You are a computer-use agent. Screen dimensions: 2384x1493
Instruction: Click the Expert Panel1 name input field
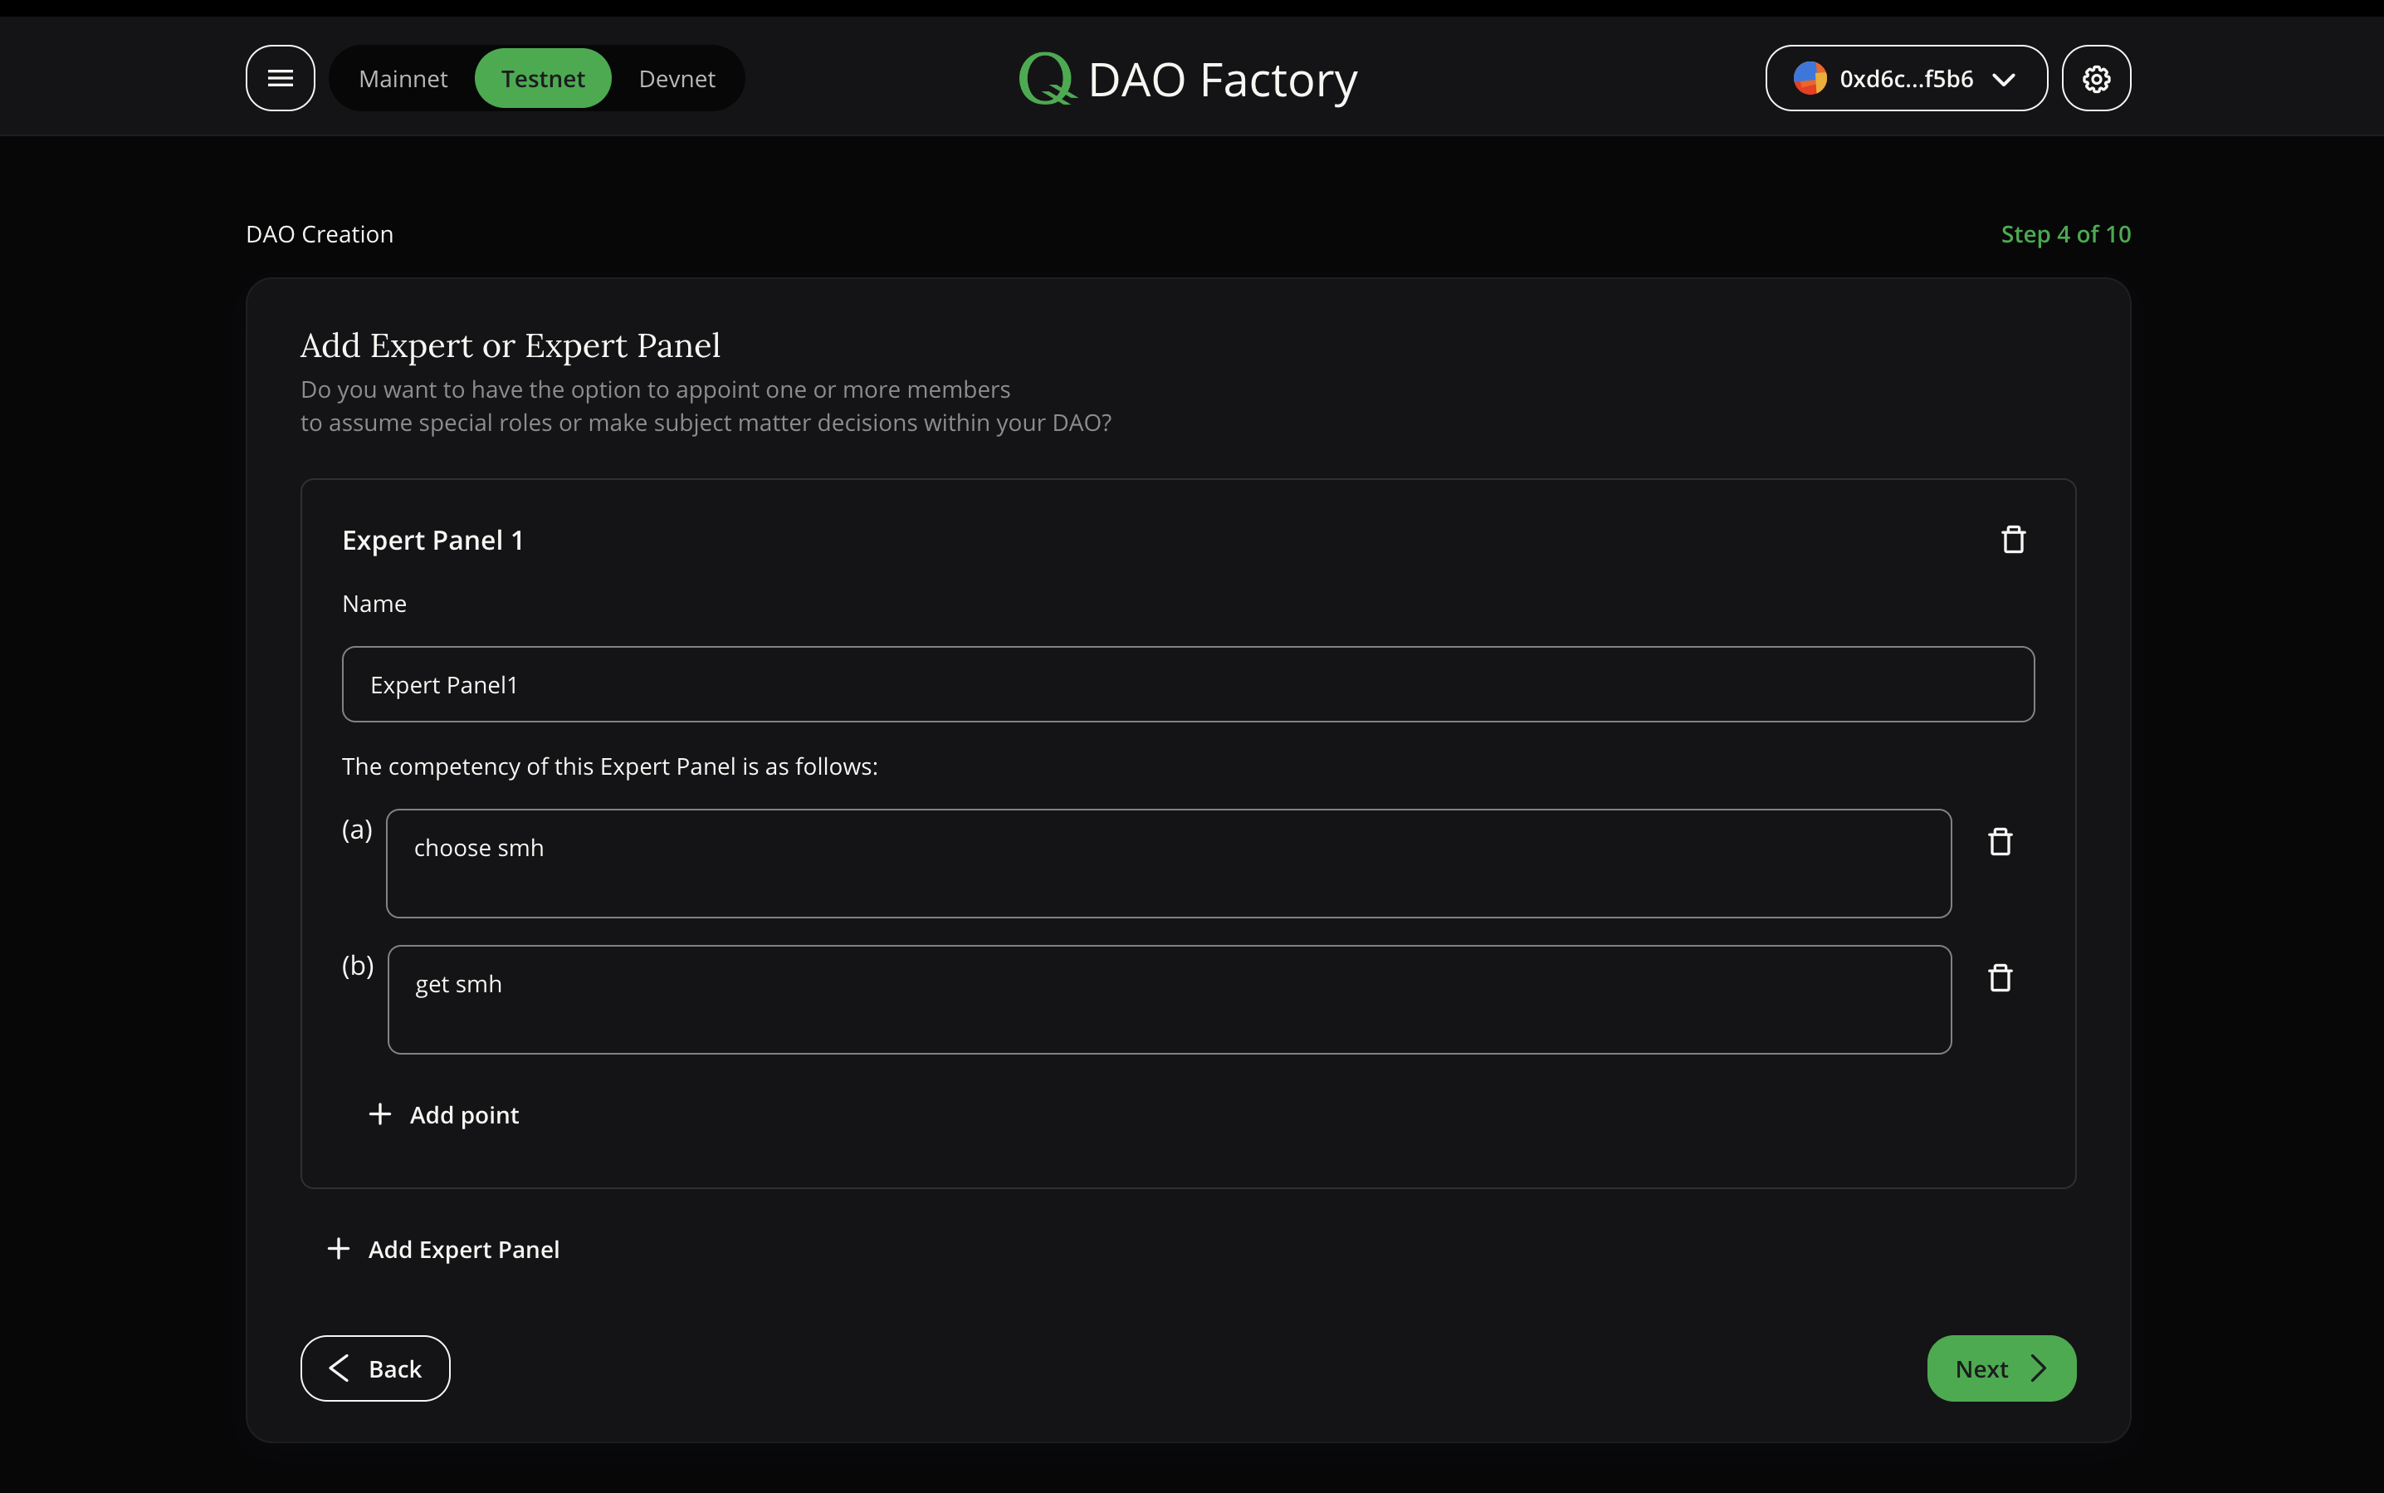tap(1185, 683)
